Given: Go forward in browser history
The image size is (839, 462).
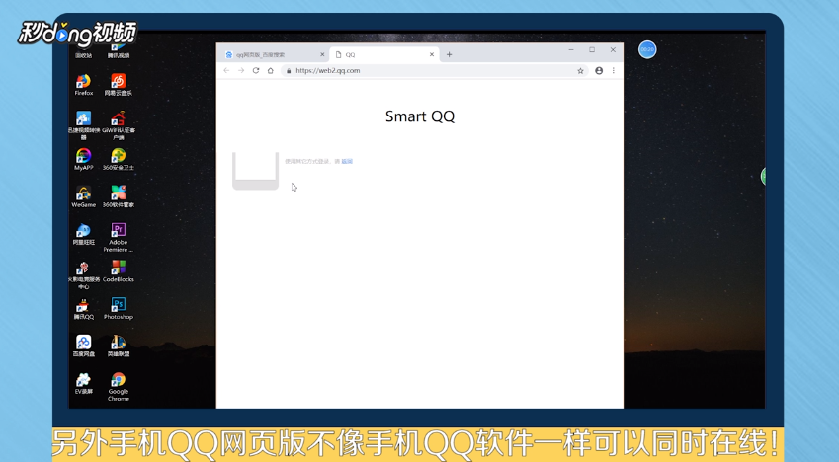Looking at the screenshot, I should (x=241, y=71).
